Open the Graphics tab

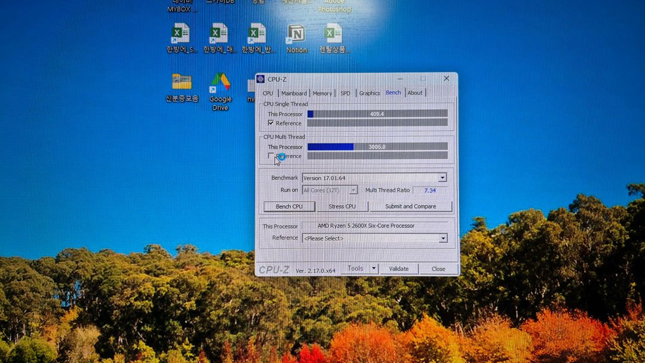pyautogui.click(x=369, y=93)
